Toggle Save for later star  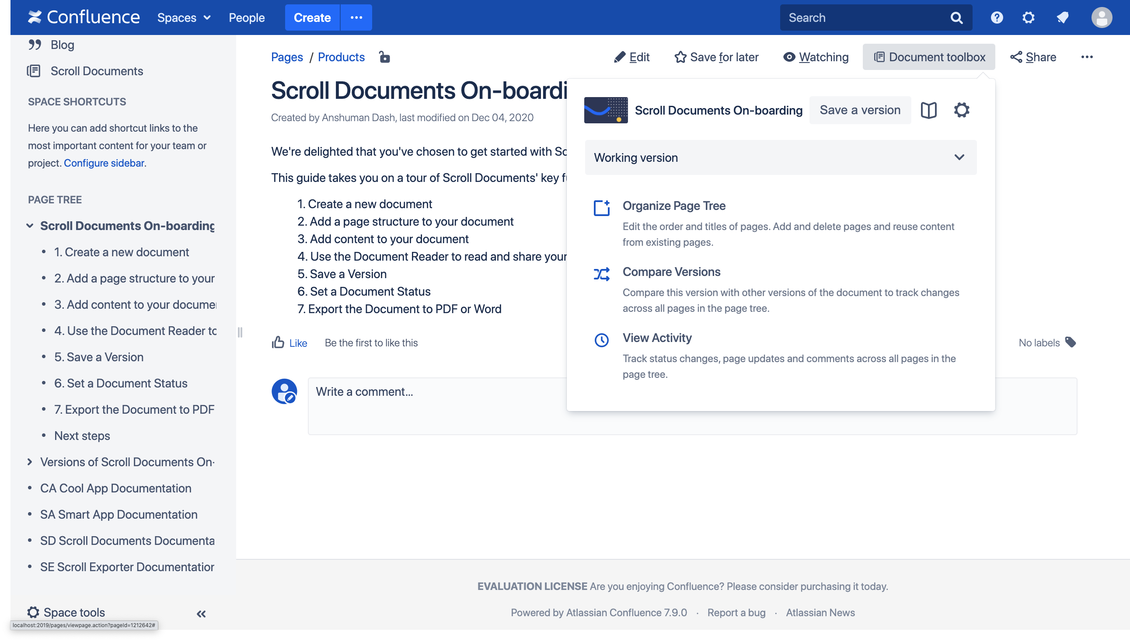click(x=716, y=57)
